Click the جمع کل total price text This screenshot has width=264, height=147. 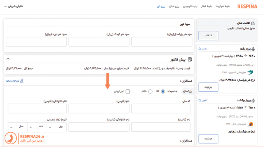(x=19, y=68)
